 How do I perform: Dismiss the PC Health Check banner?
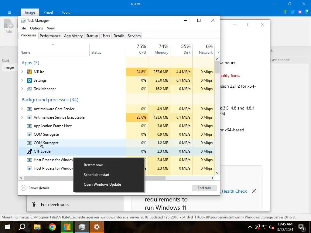click(254, 191)
